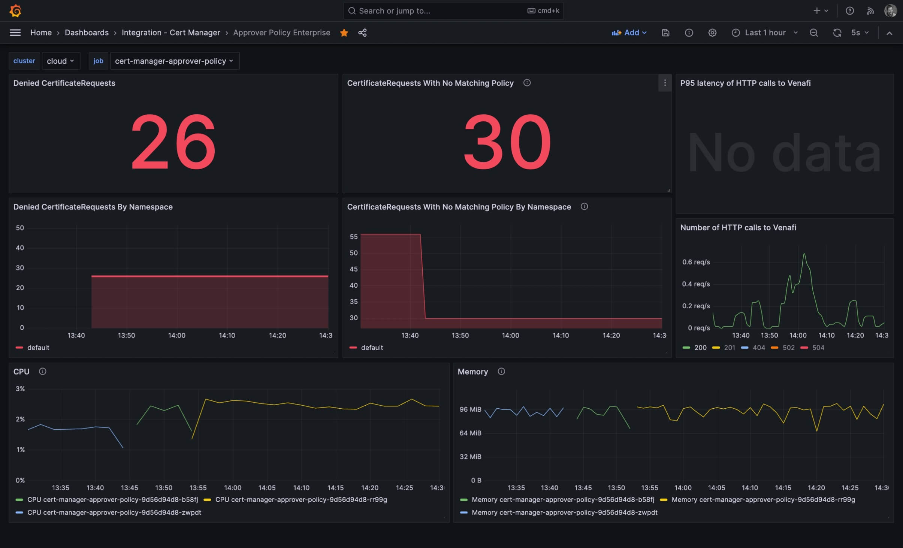Click the Memory panel title
The height and width of the screenshot is (548, 903).
tap(473, 371)
